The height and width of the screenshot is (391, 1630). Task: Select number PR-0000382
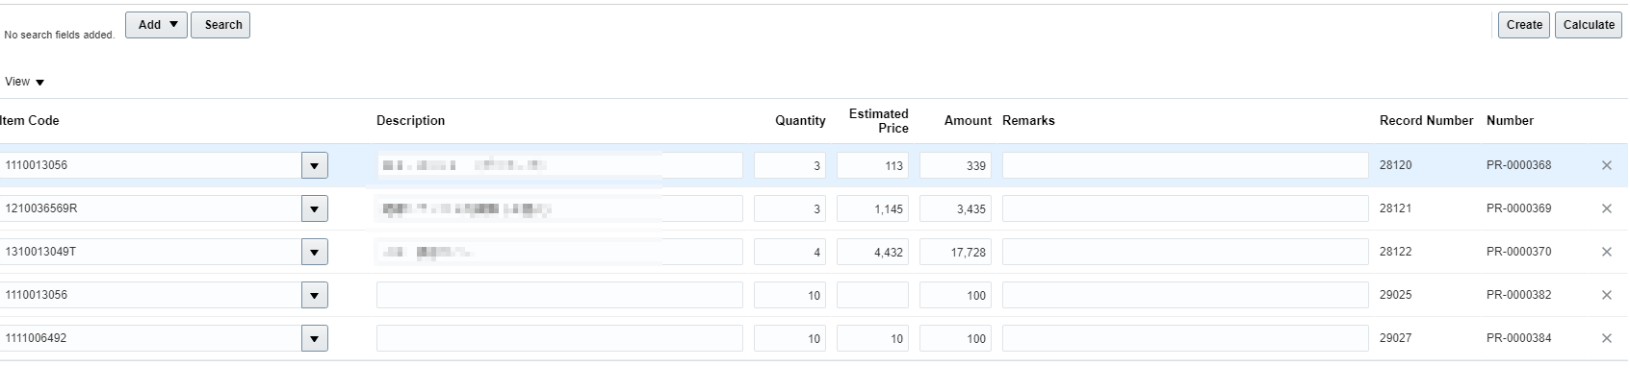(x=1518, y=295)
